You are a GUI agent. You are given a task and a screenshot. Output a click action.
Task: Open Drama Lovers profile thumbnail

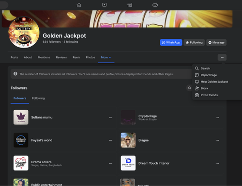click(x=21, y=163)
